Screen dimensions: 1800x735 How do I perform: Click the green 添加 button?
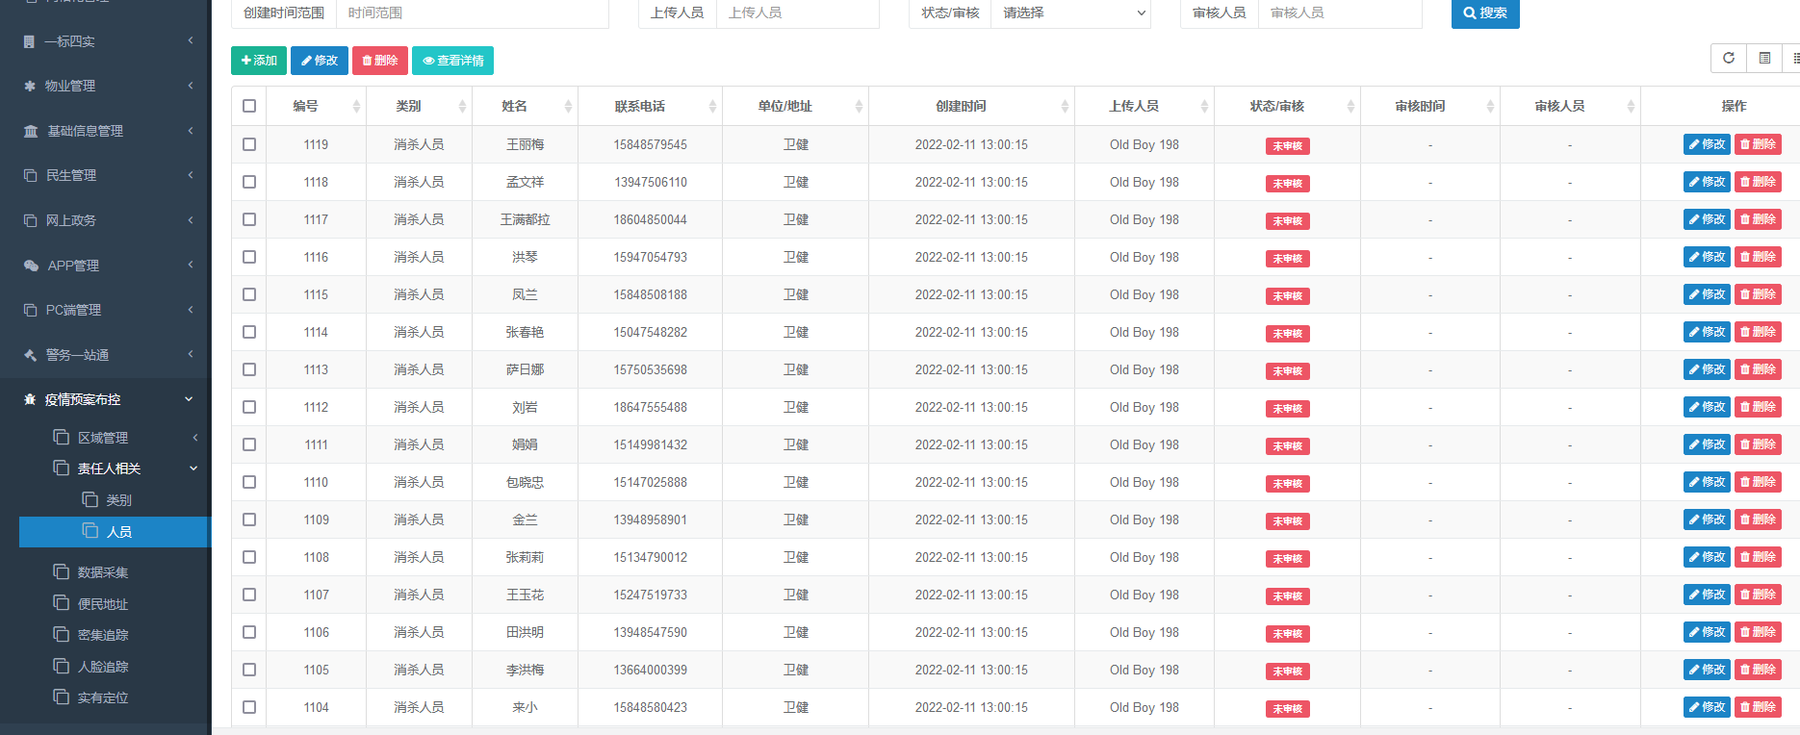pos(259,61)
